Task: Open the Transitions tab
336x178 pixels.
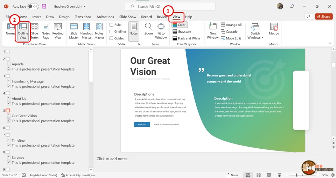Action: click(x=83, y=17)
